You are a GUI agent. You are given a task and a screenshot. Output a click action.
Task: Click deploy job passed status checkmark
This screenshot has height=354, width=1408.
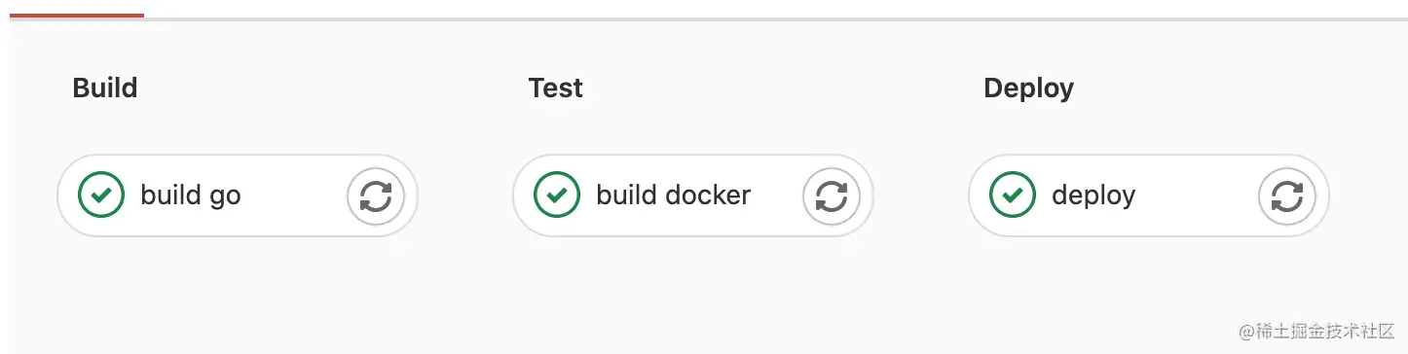click(1013, 195)
